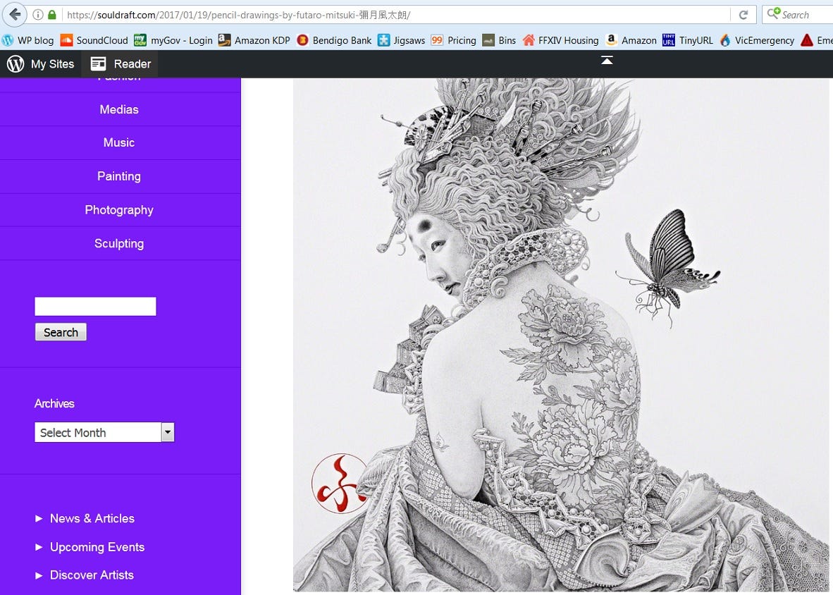Viewport: 833px width, 595px height.
Task: Open the Discover Artists link
Action: click(x=92, y=575)
